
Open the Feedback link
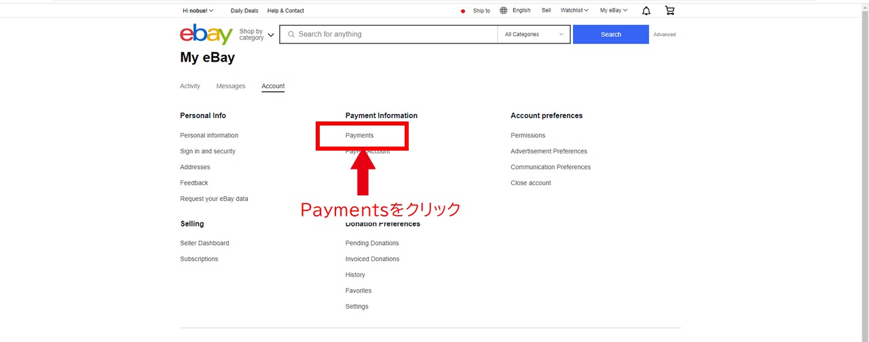click(x=194, y=183)
